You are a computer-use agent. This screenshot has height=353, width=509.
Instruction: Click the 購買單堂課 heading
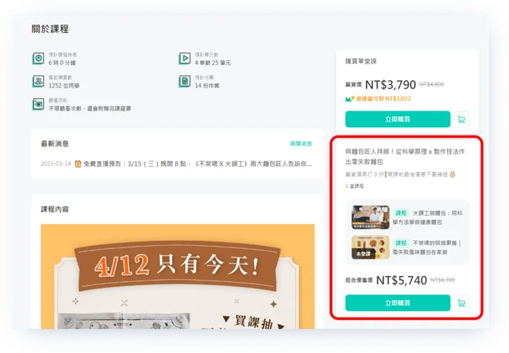point(360,61)
